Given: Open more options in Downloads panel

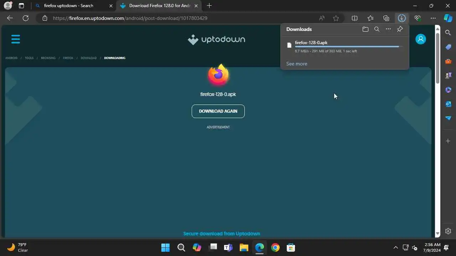Looking at the screenshot, I should [x=388, y=29].
